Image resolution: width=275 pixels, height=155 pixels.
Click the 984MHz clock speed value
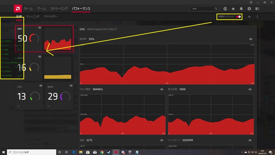(x=98, y=89)
